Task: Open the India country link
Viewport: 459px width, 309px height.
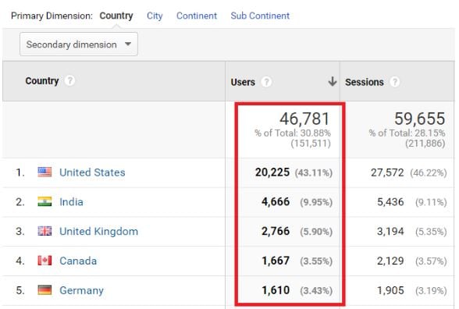Action: click(71, 202)
